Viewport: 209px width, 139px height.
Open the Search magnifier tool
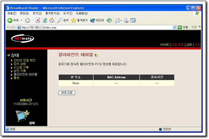[60, 20]
